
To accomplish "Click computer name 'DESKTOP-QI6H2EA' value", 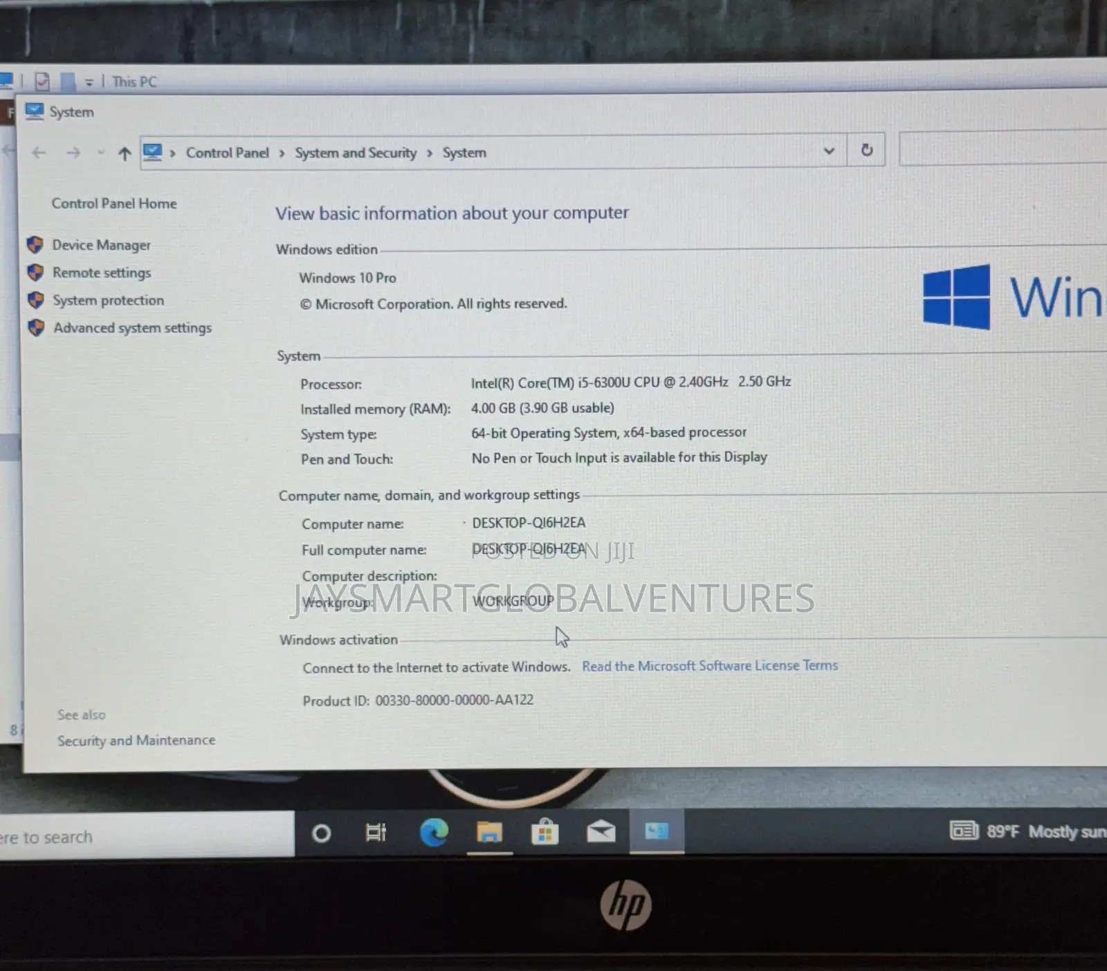I will click(x=529, y=522).
